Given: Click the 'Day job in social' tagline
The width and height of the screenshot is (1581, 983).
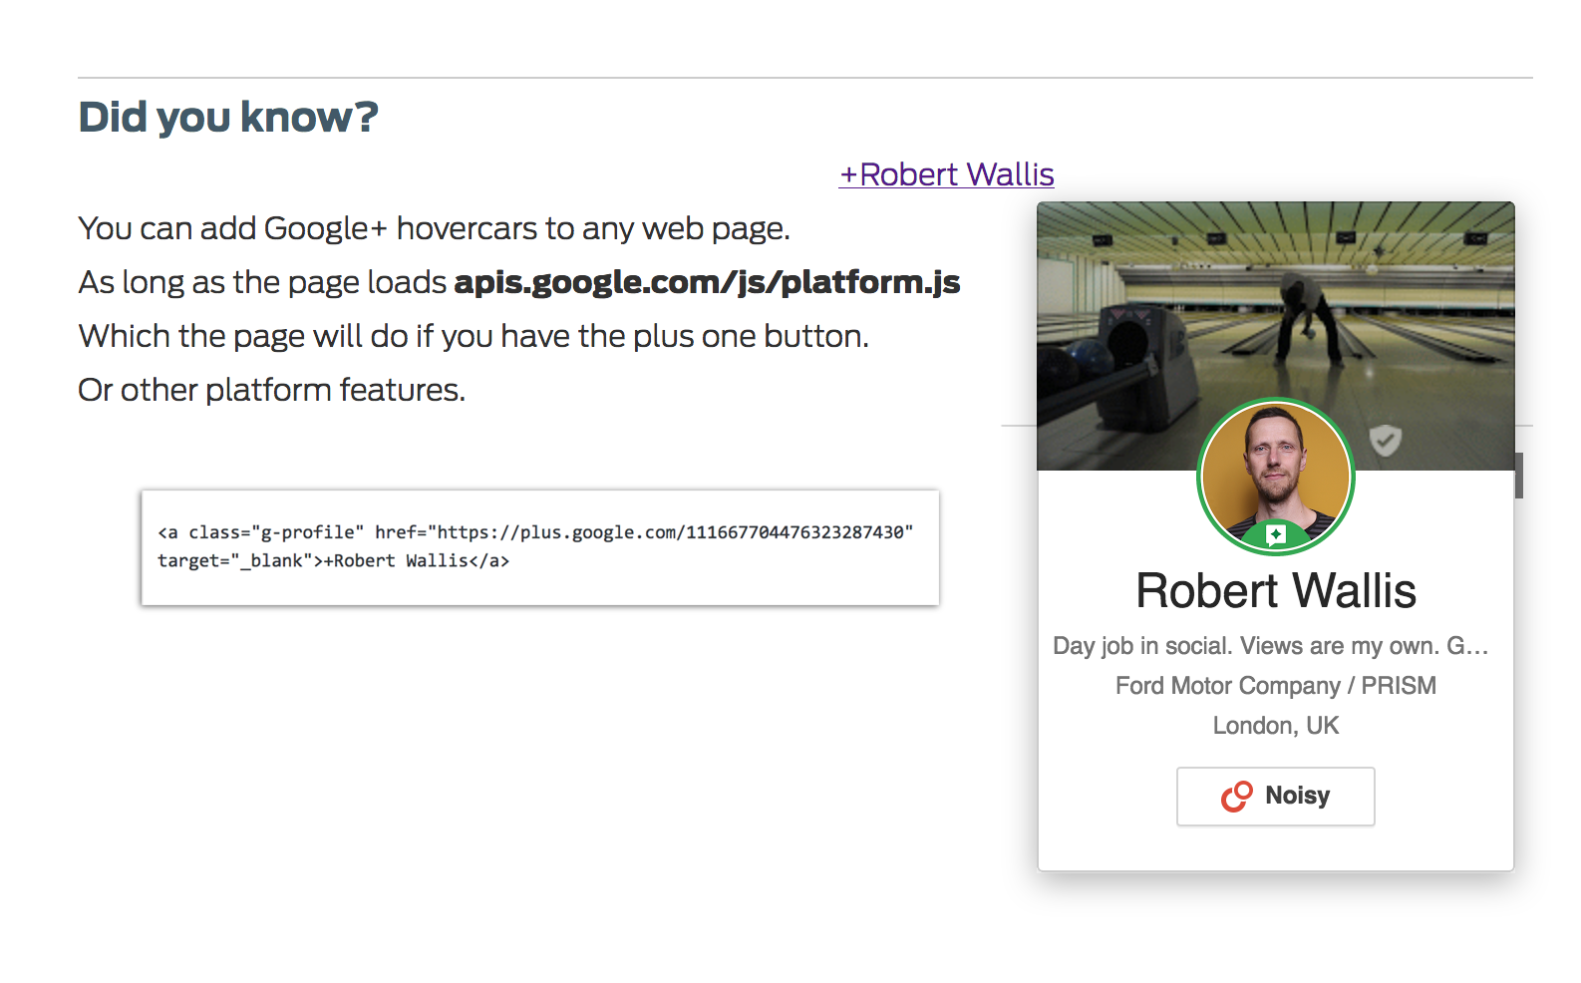Looking at the screenshot, I should point(1270,646).
